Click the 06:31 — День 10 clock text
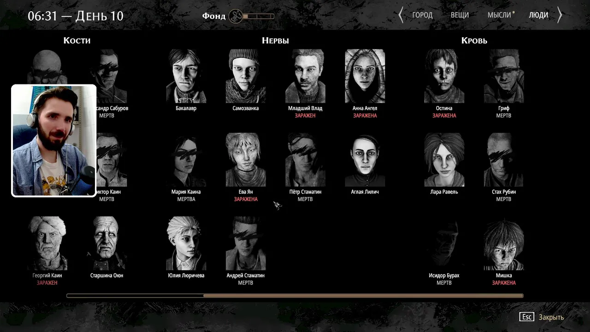The height and width of the screenshot is (332, 590). coord(76,16)
